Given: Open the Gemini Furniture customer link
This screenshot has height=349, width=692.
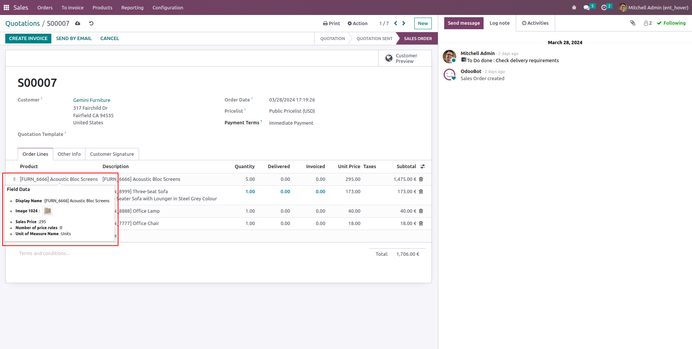Looking at the screenshot, I should click(x=92, y=100).
